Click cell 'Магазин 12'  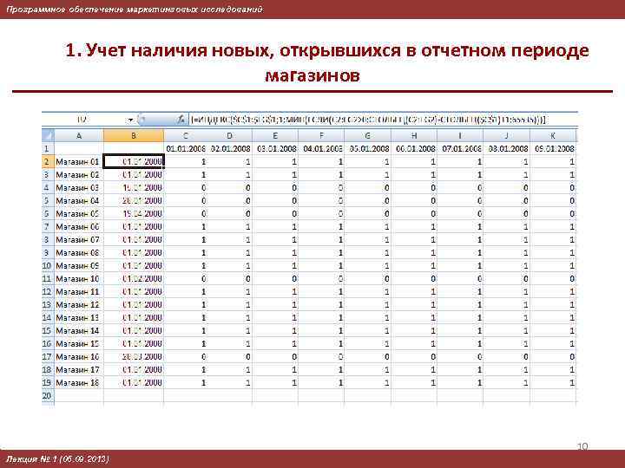coord(78,305)
